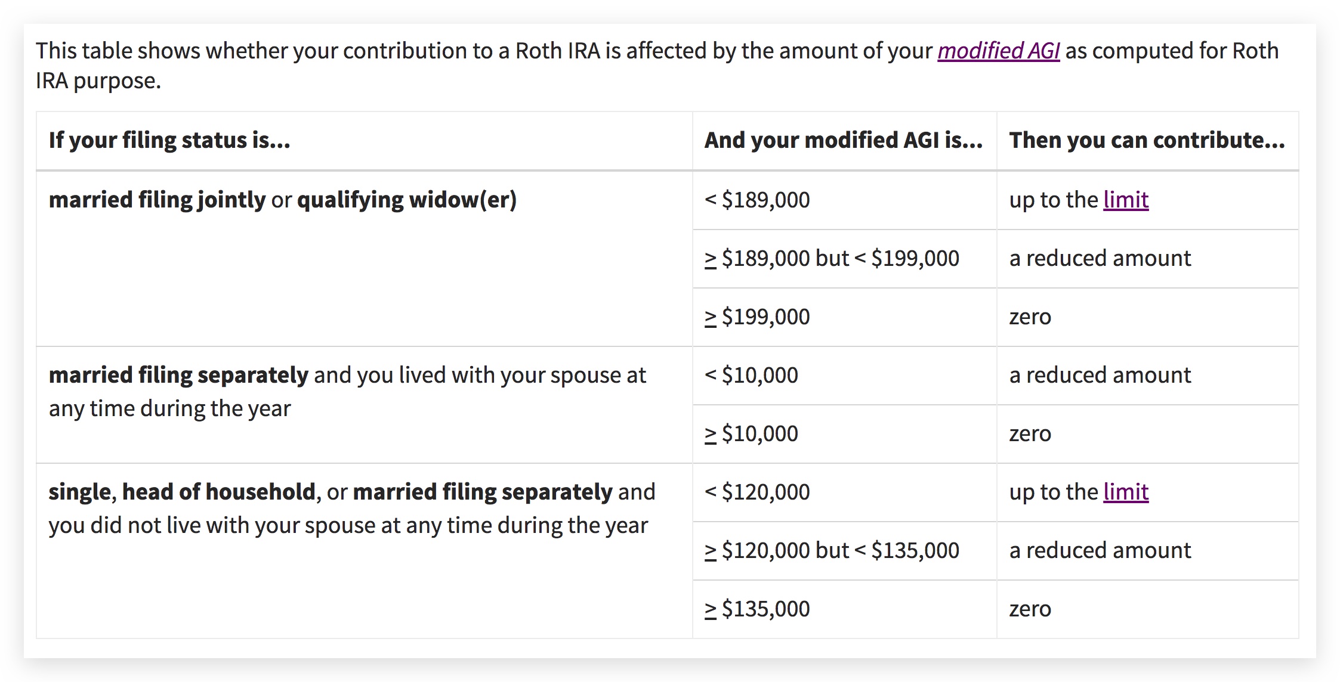The image size is (1340, 682).
Task: Open the limit link beside < $120,000
Action: click(1126, 492)
